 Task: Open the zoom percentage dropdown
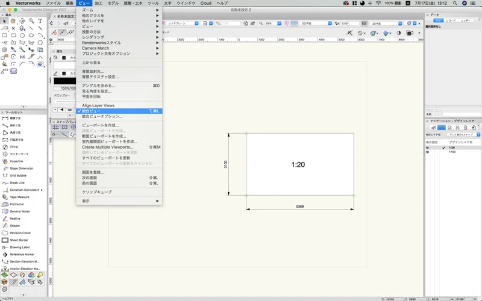pos(279,23)
